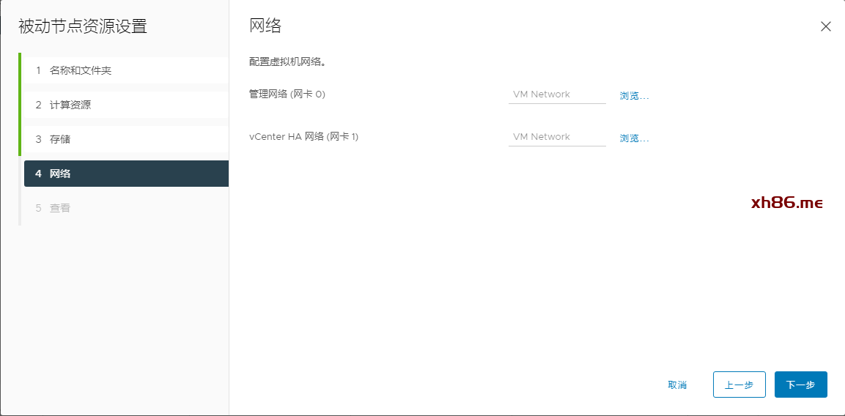
Task: Browse networks for 管理网络 (网卡 0)
Action: pyautogui.click(x=634, y=95)
